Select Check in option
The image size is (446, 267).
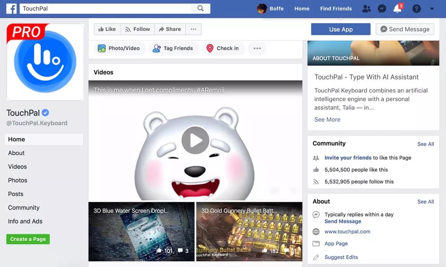223,48
